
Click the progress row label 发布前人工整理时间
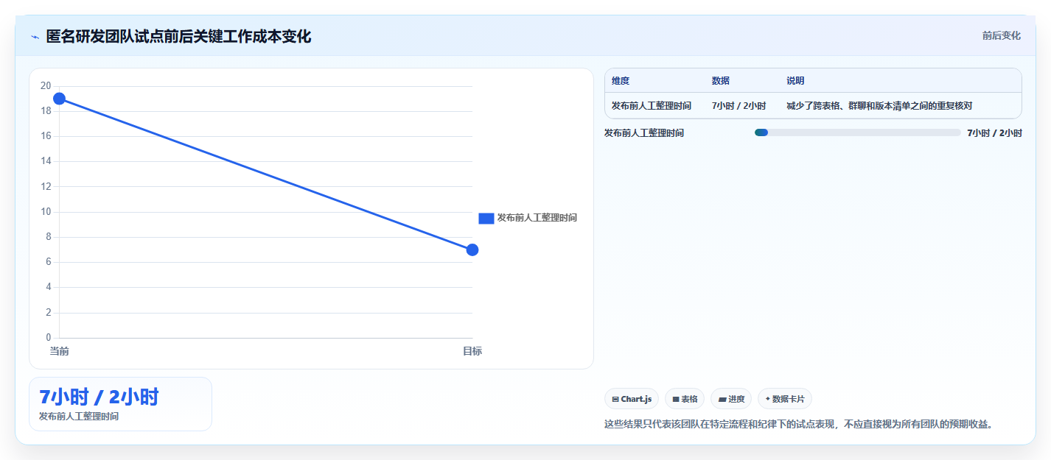tap(644, 133)
